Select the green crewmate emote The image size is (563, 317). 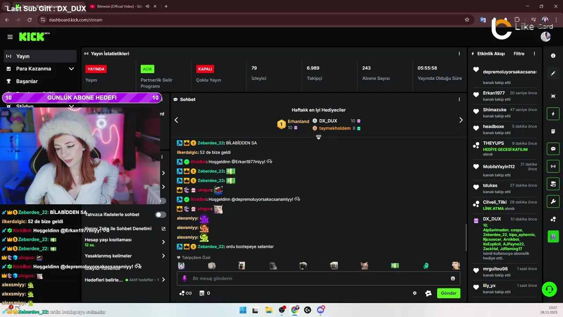click(x=426, y=265)
